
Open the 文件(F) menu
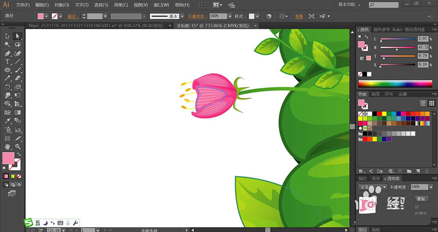click(x=23, y=5)
